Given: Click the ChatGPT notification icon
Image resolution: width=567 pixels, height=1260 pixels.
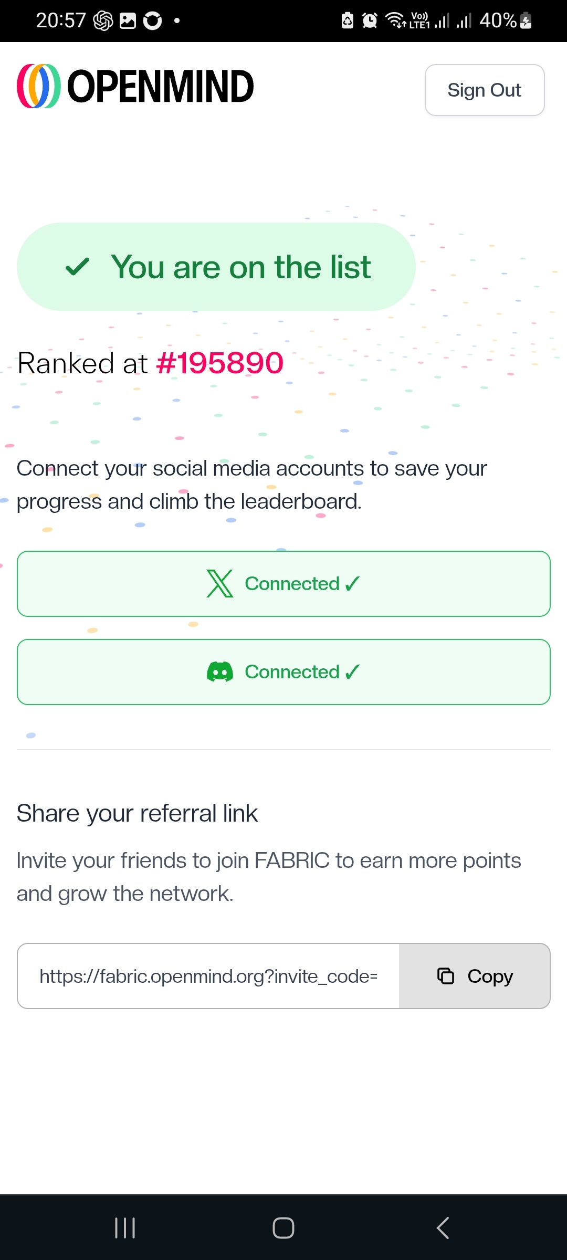Looking at the screenshot, I should (x=103, y=21).
